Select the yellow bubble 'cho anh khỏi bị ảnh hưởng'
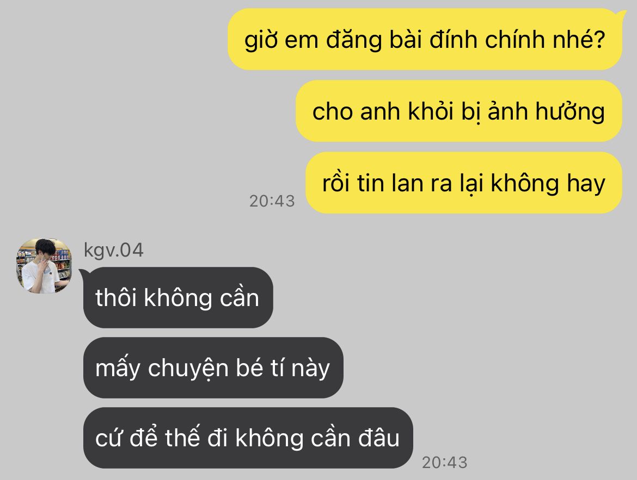This screenshot has width=637, height=480. point(458,111)
